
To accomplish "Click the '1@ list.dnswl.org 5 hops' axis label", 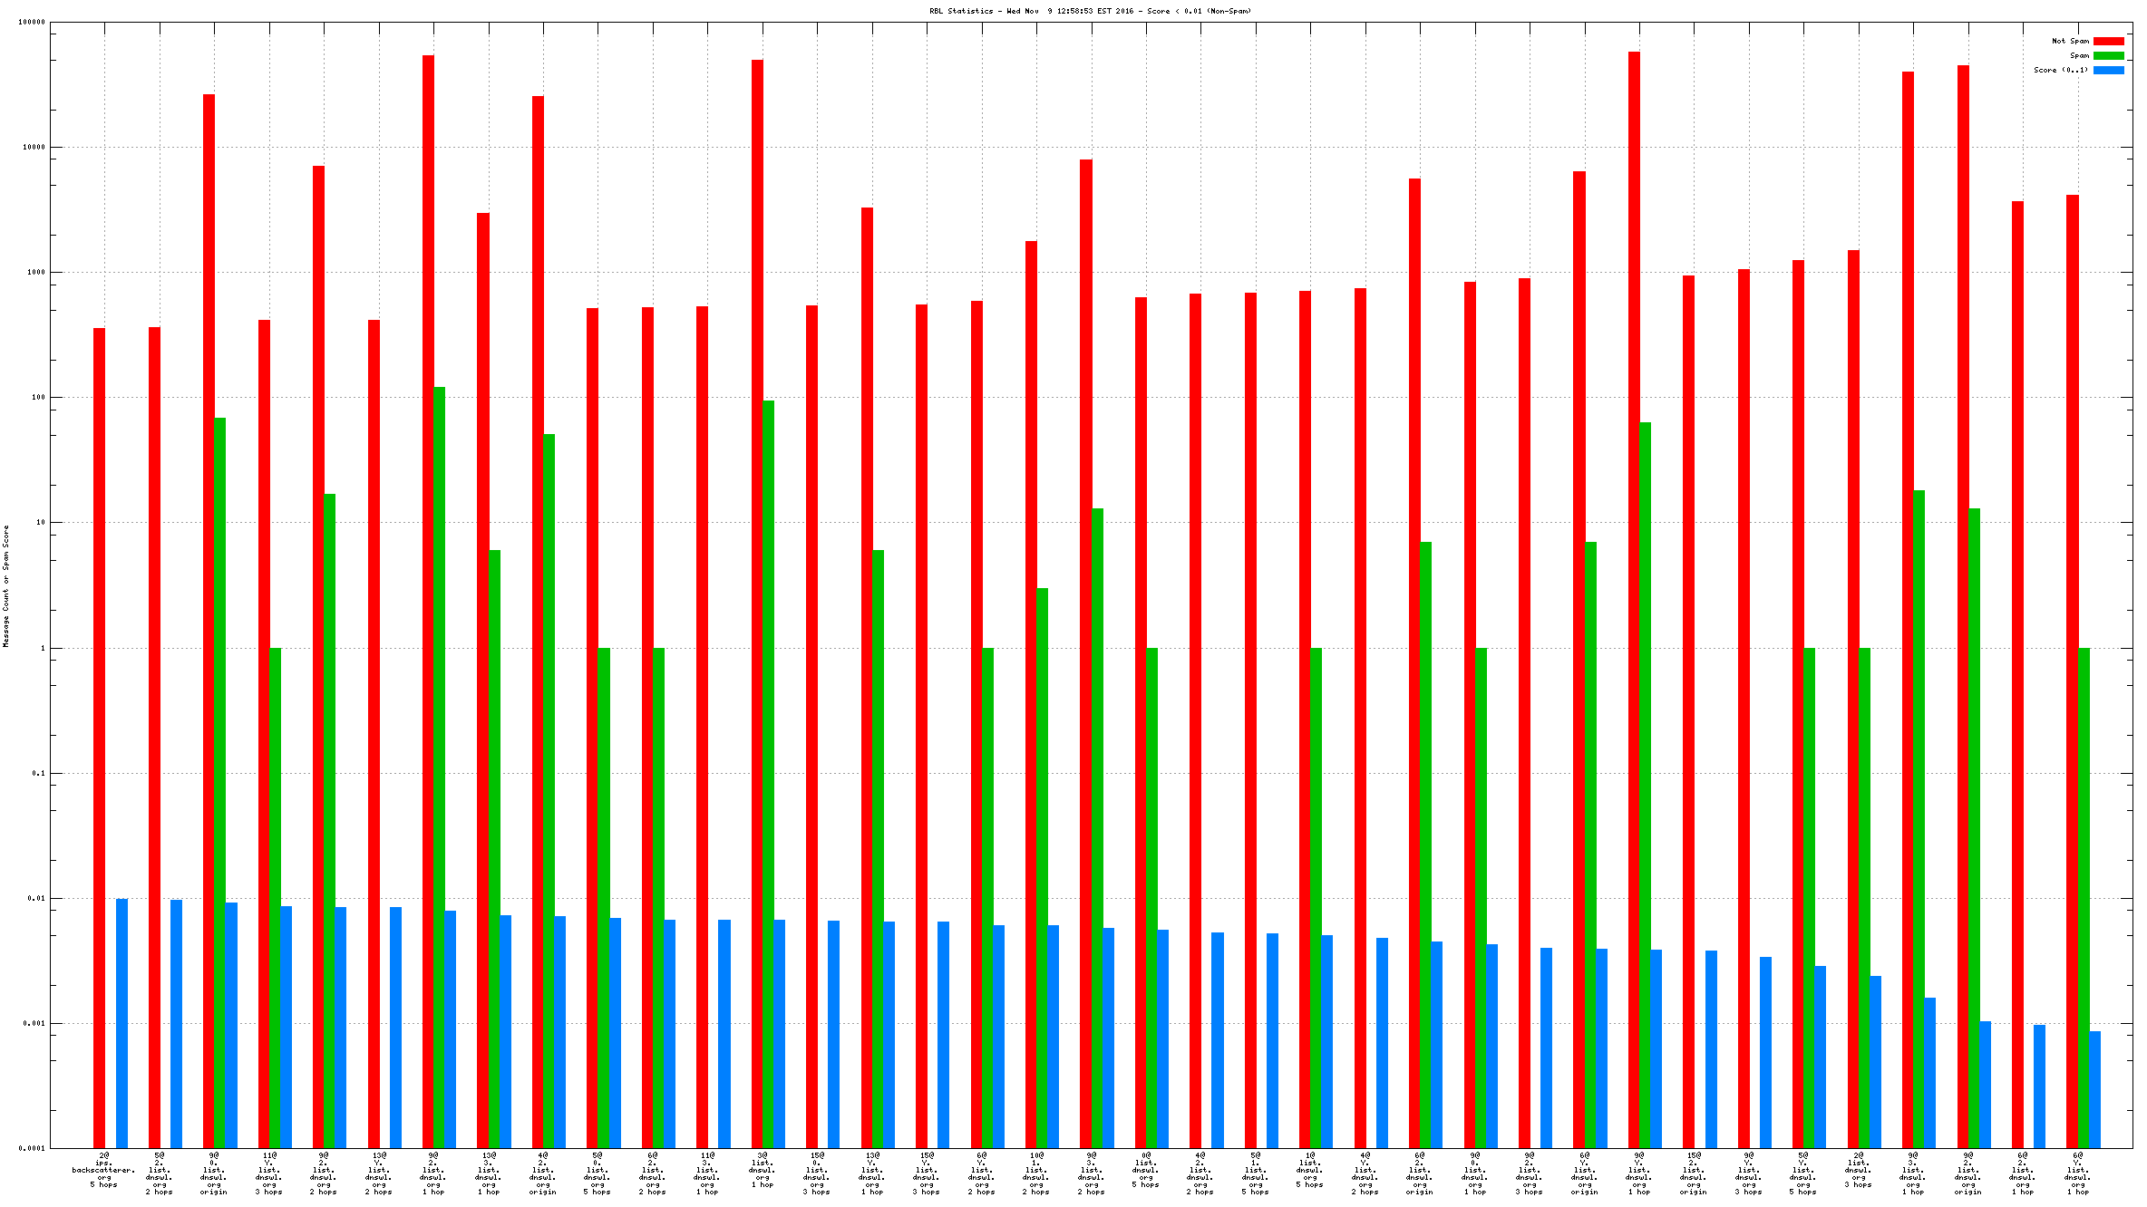I will (x=1310, y=1170).
